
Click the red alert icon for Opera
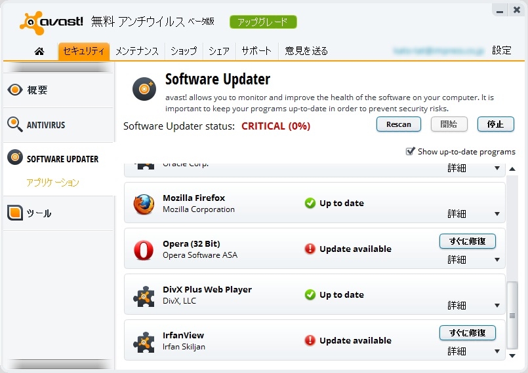(310, 249)
